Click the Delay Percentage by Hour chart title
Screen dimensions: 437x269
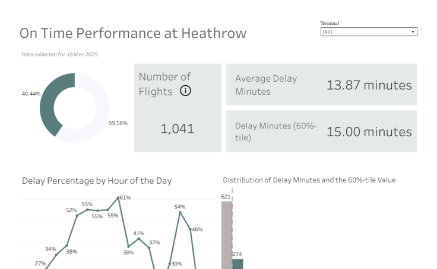[x=97, y=181]
